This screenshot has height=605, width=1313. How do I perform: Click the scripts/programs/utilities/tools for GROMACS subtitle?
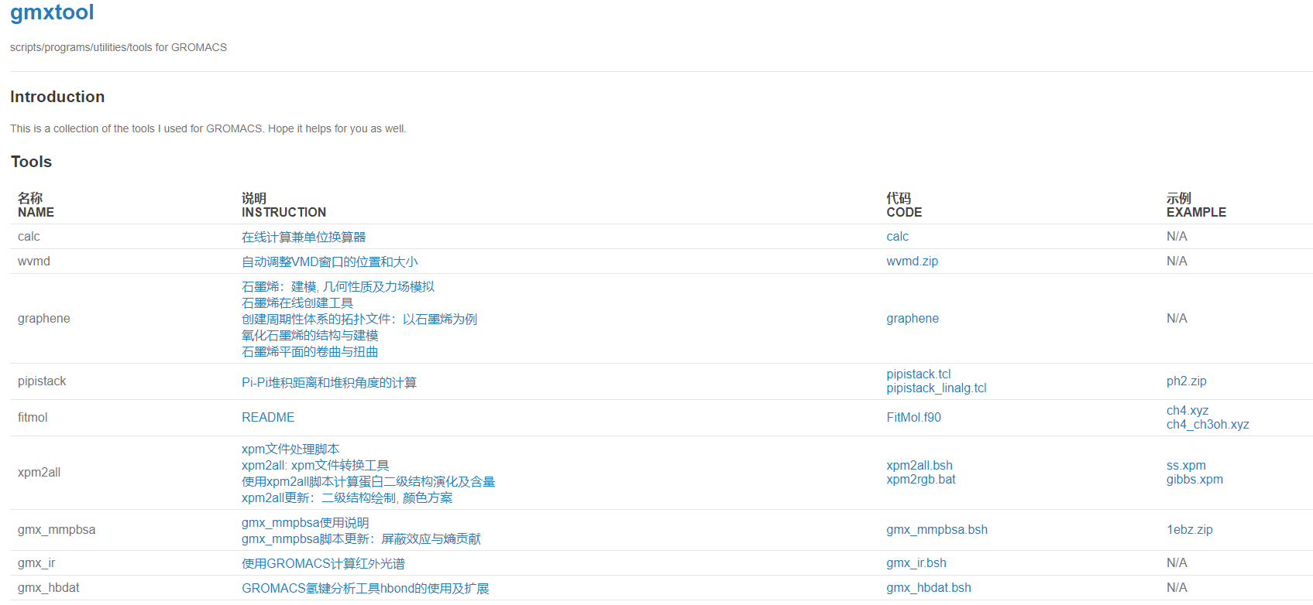(x=119, y=47)
